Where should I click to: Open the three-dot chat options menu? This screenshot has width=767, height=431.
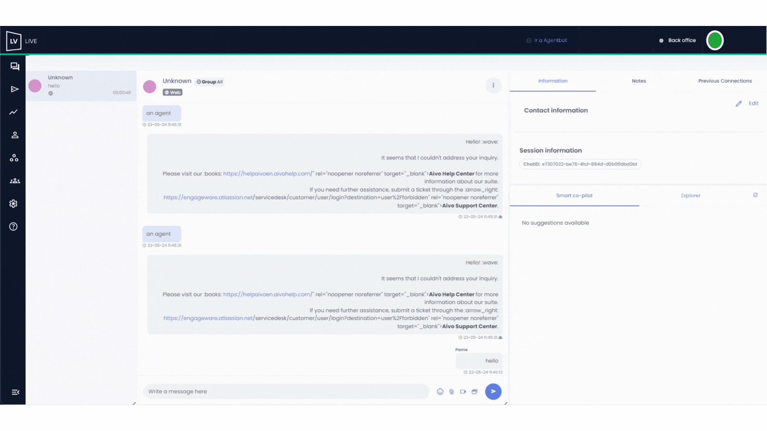tap(493, 85)
